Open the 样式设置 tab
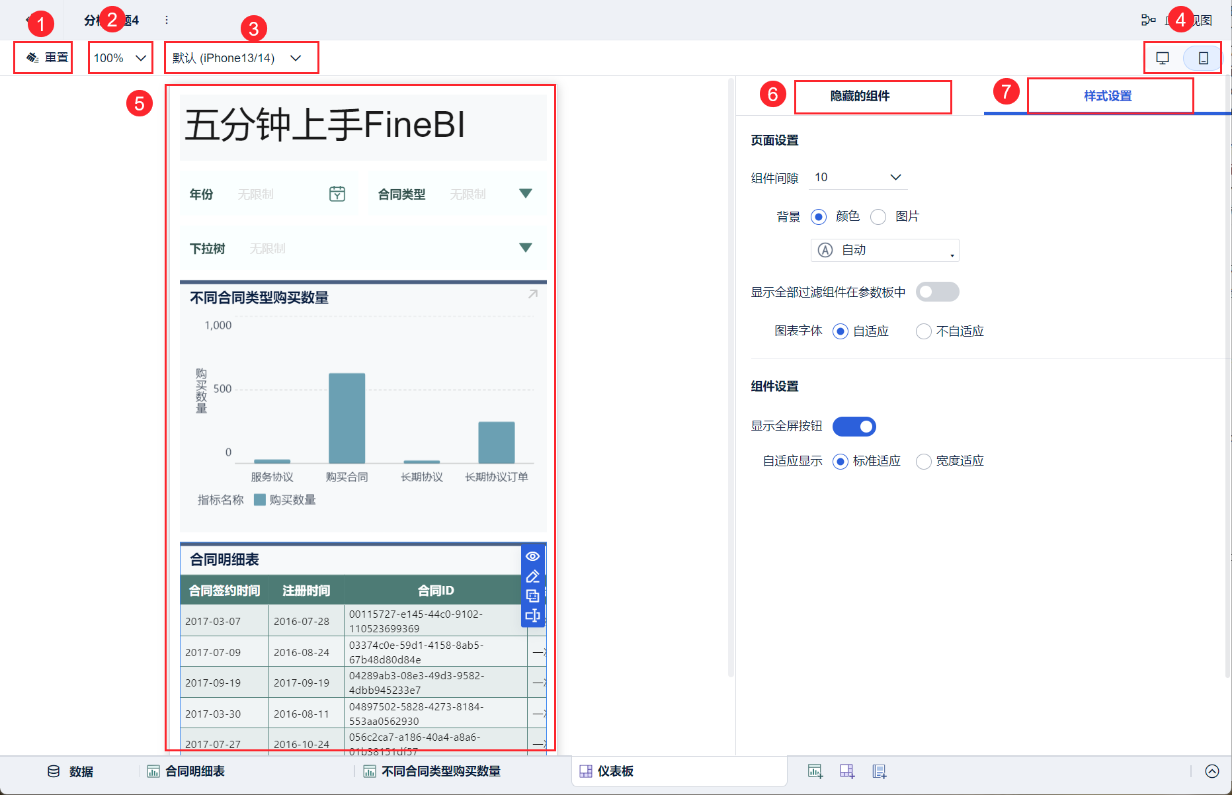The image size is (1232, 795). (1108, 96)
